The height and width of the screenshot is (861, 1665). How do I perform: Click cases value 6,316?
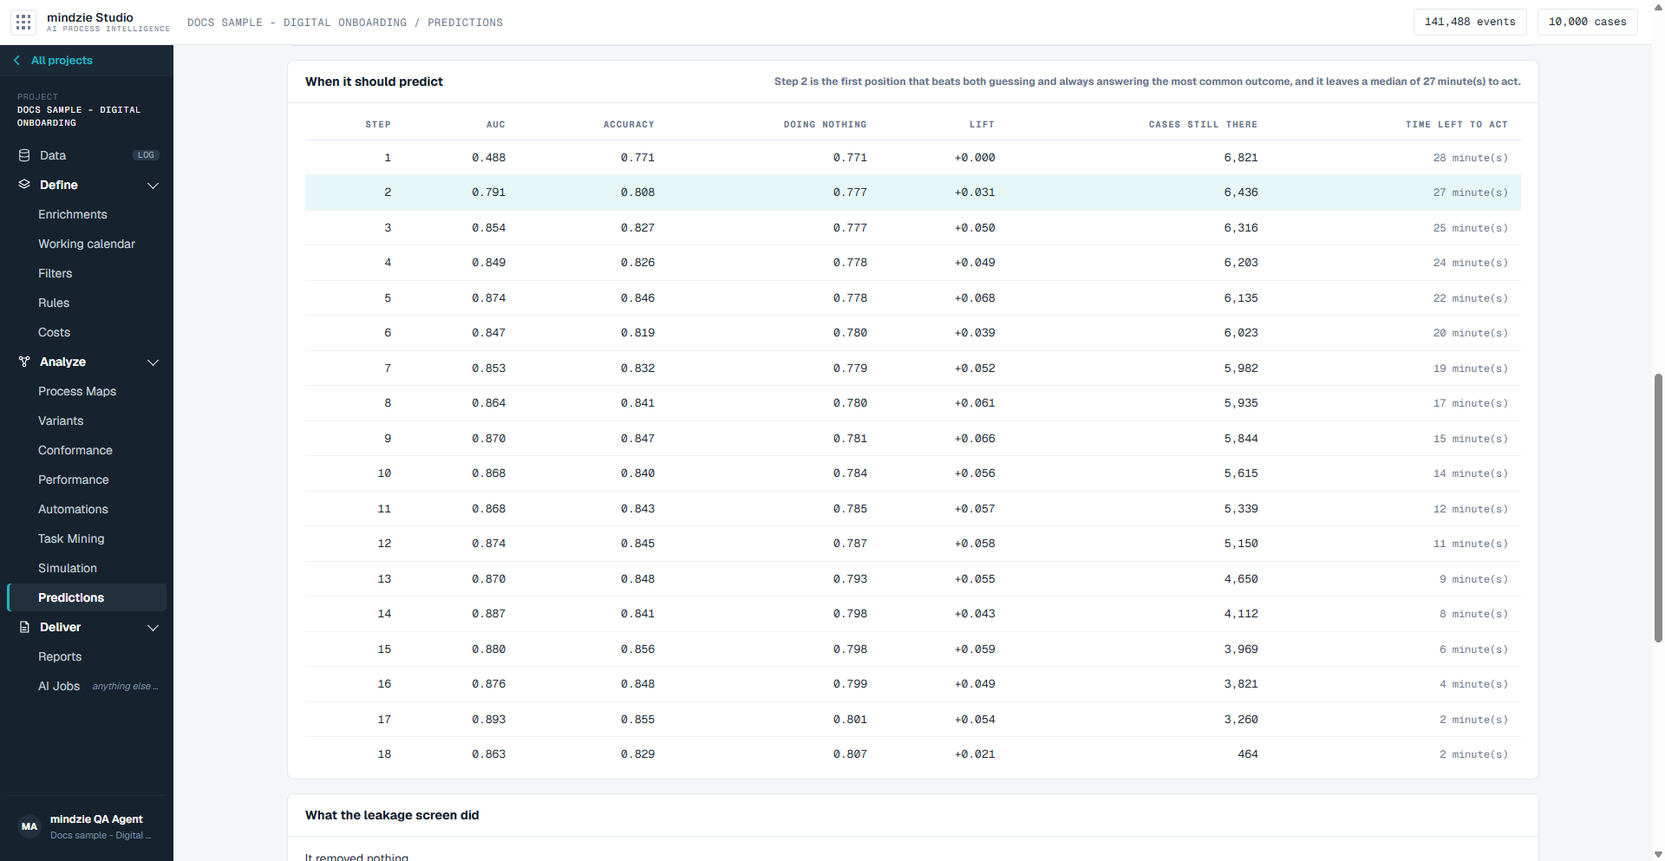point(1241,228)
